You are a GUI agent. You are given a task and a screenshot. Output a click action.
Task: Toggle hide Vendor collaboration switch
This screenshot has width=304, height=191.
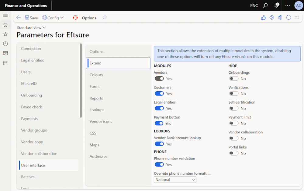click(233, 138)
